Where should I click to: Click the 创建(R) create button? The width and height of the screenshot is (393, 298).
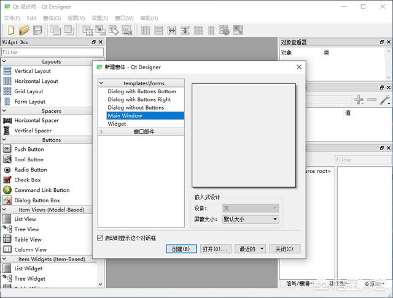[x=181, y=249]
